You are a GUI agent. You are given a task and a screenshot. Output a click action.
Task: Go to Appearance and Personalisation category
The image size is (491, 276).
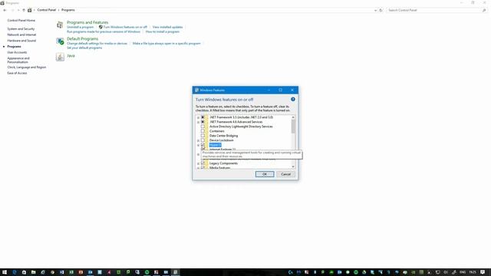point(18,60)
